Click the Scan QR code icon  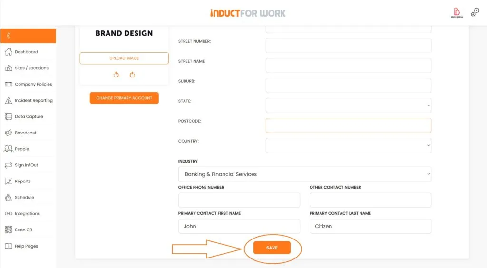click(x=8, y=230)
